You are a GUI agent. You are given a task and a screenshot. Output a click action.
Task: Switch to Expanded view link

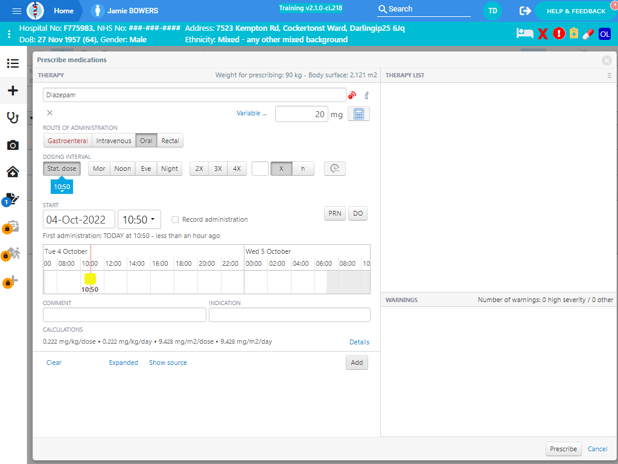[123, 362]
